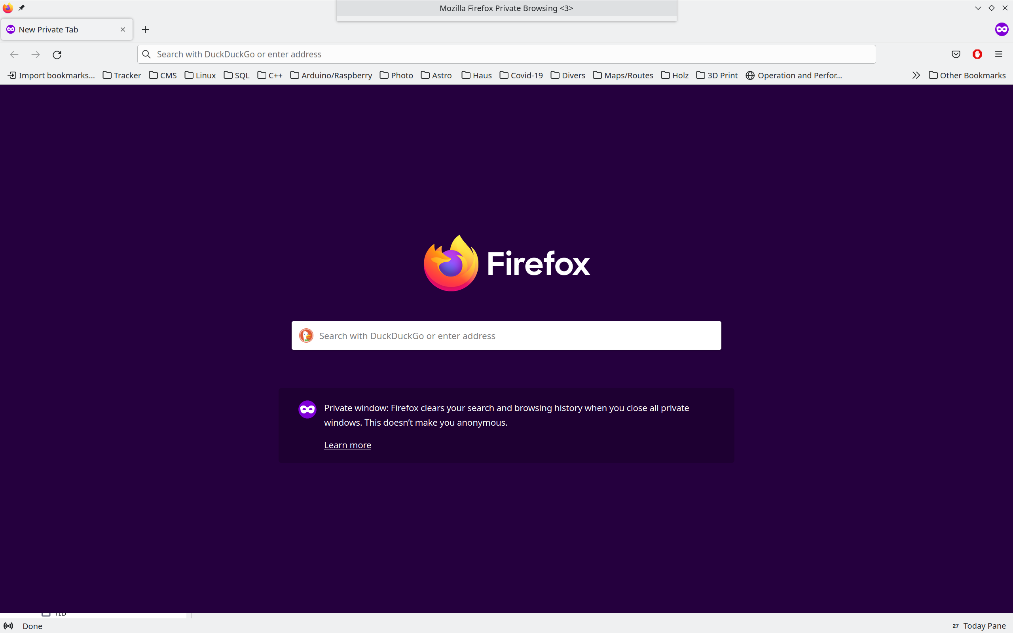Click the Firefox mask icon on the tab
This screenshot has width=1013, height=633.
click(x=11, y=29)
